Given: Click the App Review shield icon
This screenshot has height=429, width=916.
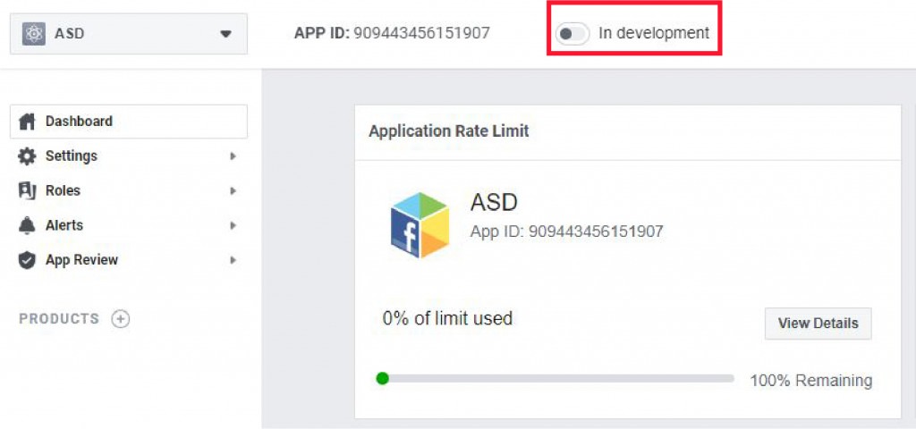Looking at the screenshot, I should coord(27,260).
